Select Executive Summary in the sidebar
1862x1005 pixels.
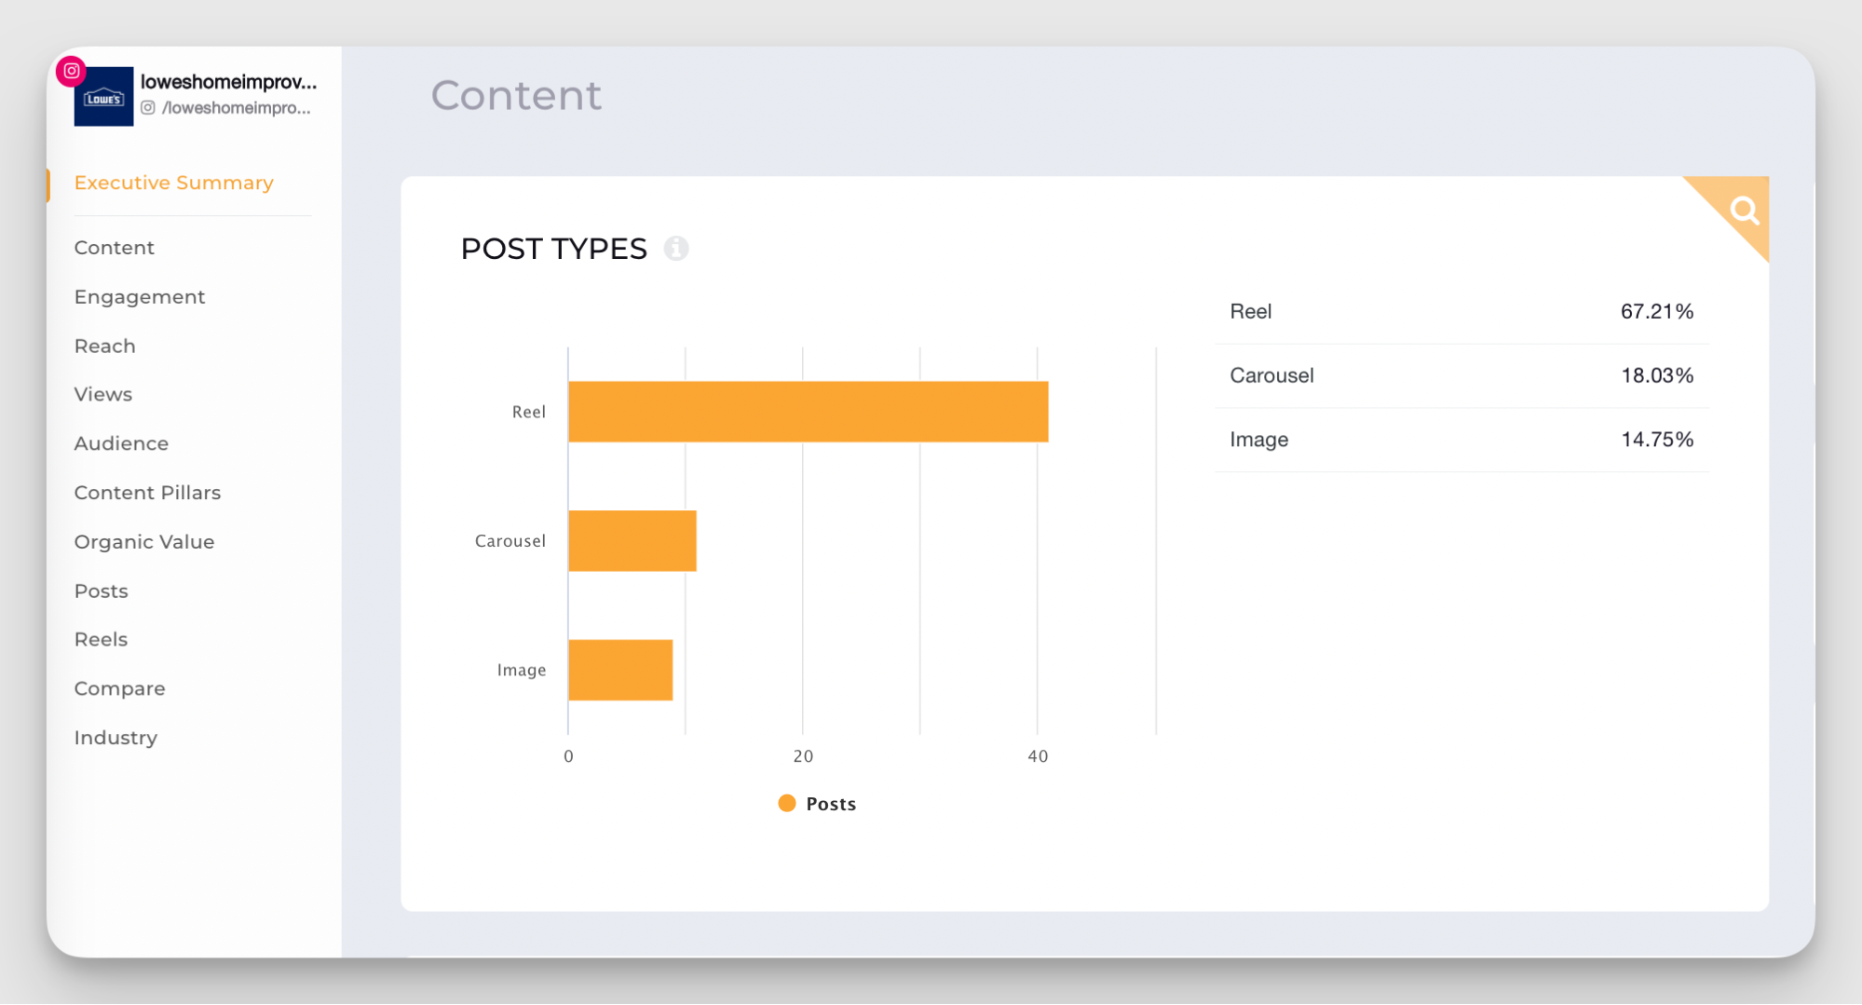coord(173,183)
